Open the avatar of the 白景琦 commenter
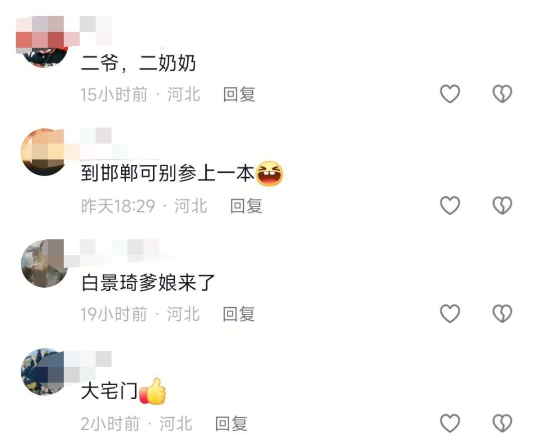Screen dimensions: 538x448 pos(44,264)
